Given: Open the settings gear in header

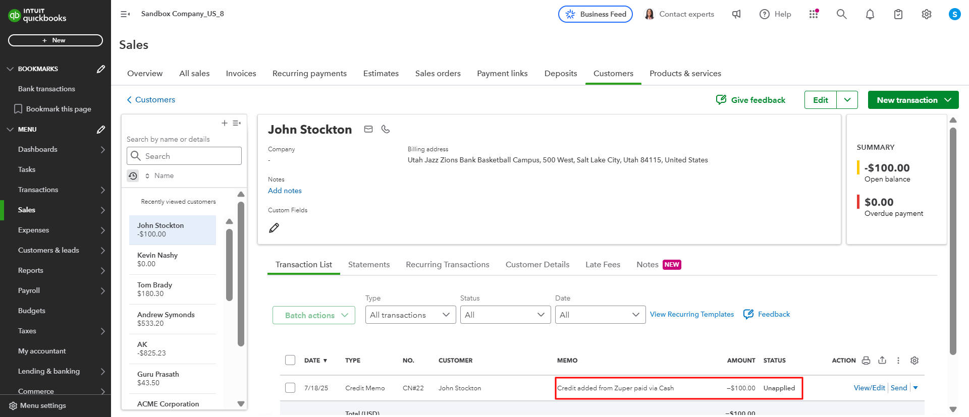Looking at the screenshot, I should [x=927, y=14].
